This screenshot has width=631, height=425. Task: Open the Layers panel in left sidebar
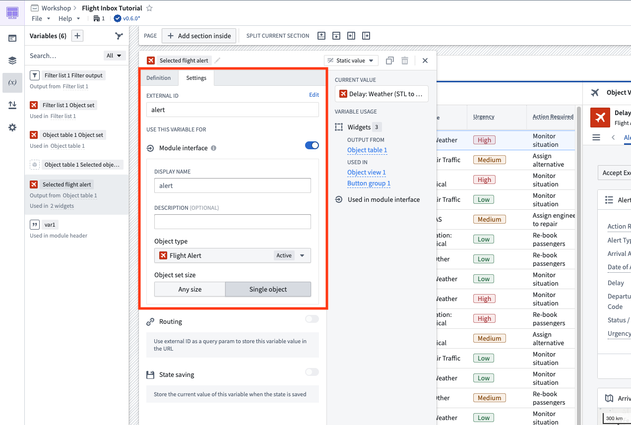coord(12,61)
